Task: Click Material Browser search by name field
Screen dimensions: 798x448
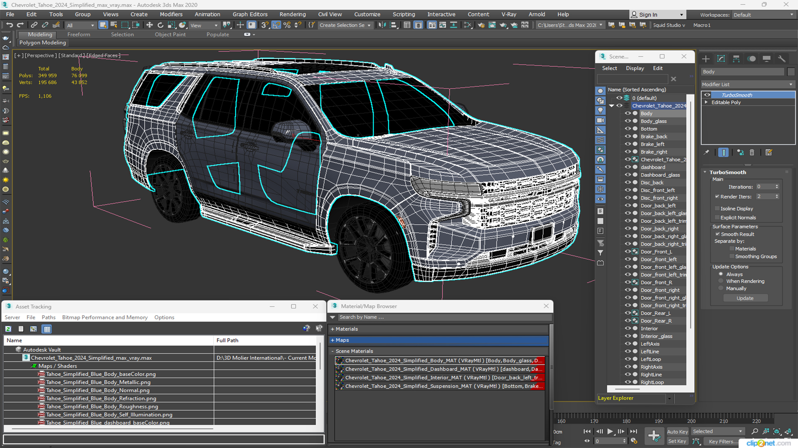Action: point(444,317)
